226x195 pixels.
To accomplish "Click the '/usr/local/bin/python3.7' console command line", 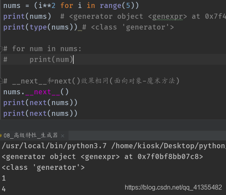I will [x=114, y=146].
